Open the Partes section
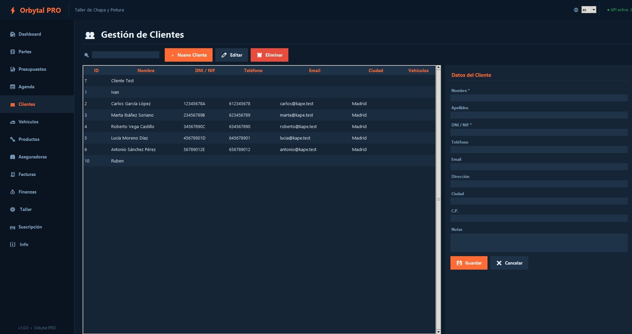The height and width of the screenshot is (334, 632). click(x=25, y=52)
